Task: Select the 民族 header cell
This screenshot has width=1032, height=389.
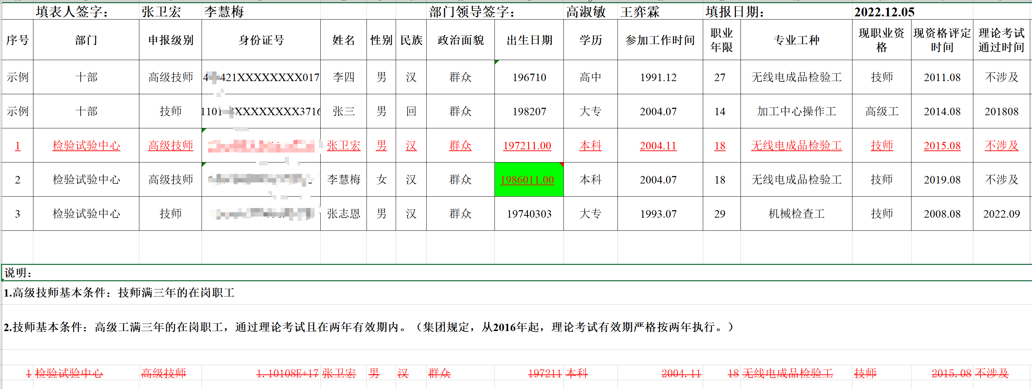Action: (x=411, y=40)
